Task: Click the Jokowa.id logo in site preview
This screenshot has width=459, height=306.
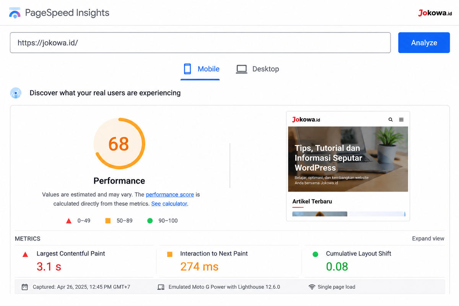Action: (306, 120)
